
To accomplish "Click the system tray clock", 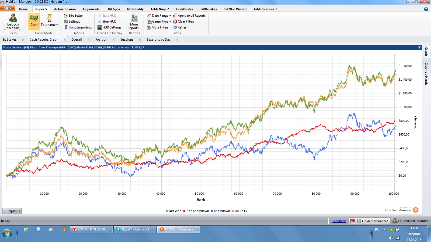I will pyautogui.click(x=414, y=234).
